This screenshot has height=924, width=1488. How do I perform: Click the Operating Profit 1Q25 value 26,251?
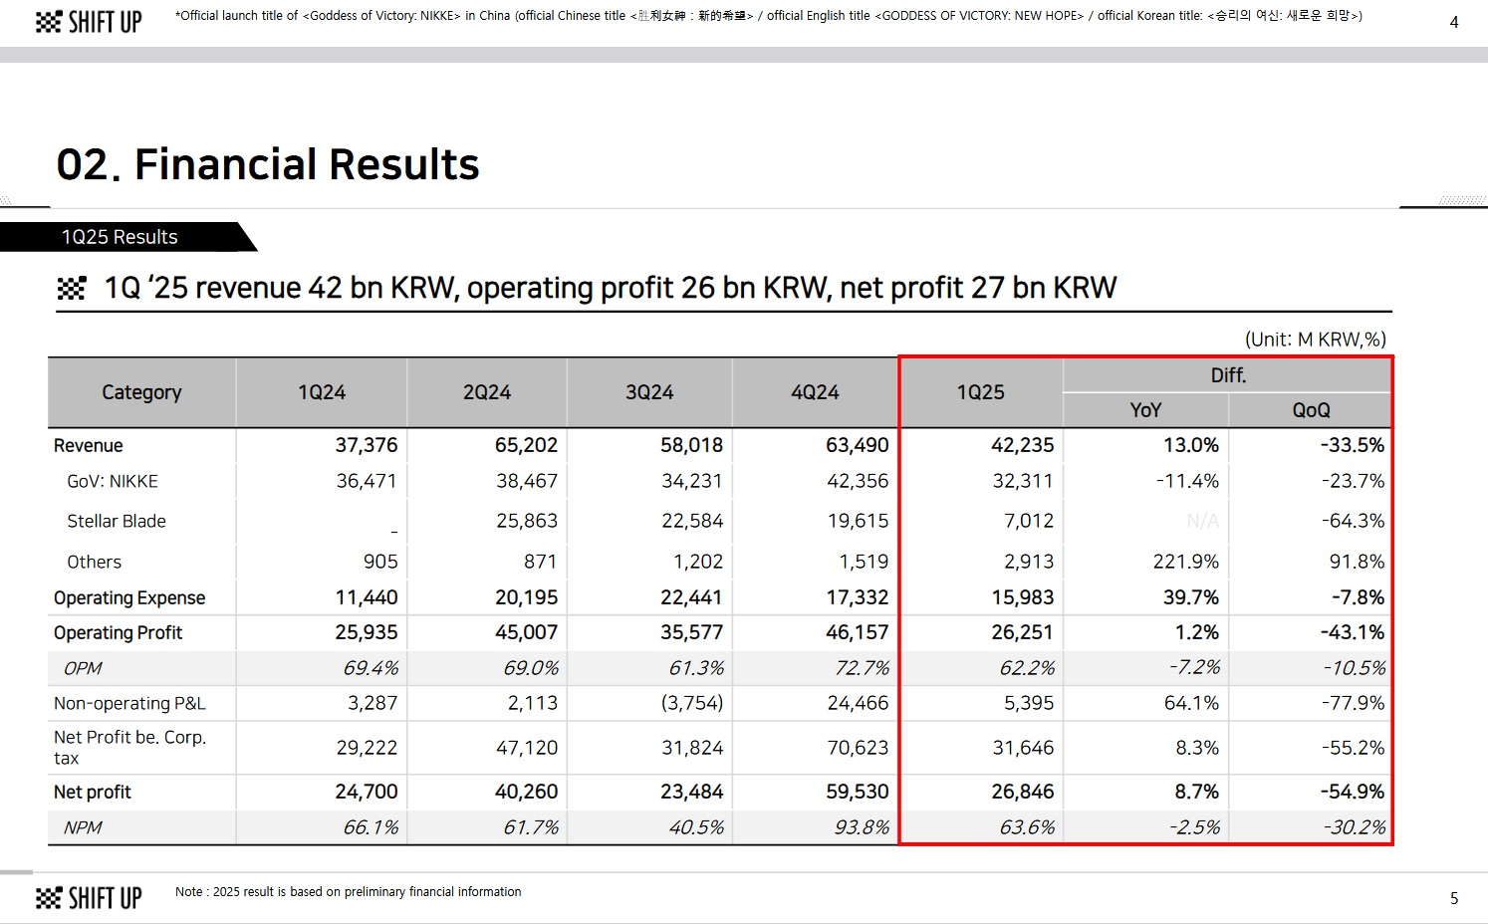click(1023, 632)
